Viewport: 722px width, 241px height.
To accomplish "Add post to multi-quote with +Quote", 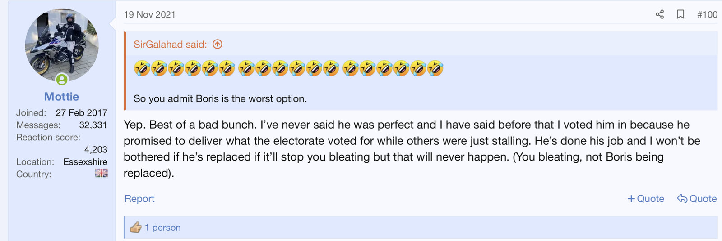I will [x=646, y=199].
